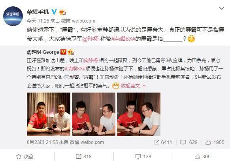Screen dimensions: 230x161
Task: View the middle photo thumbnail
Action: (94, 114)
